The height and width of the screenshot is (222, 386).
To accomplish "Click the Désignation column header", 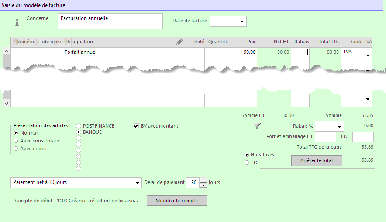I will tap(79, 42).
